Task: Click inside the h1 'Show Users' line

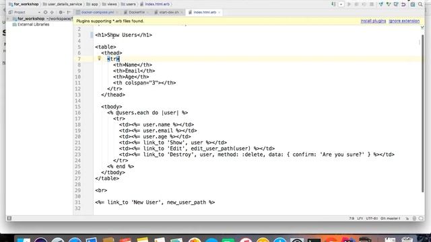Action: (123, 35)
